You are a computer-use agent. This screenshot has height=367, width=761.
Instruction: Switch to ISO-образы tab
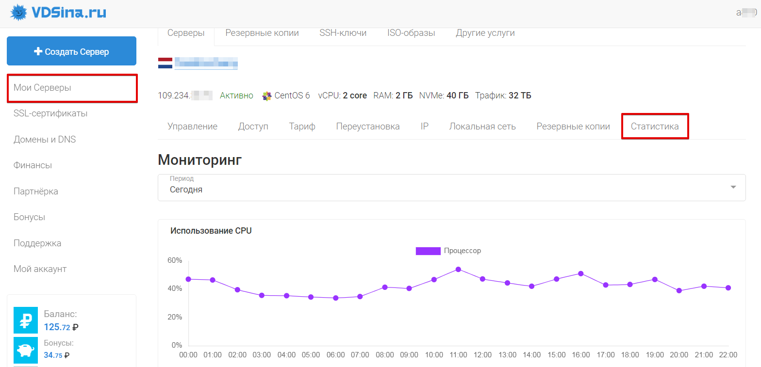pos(411,33)
